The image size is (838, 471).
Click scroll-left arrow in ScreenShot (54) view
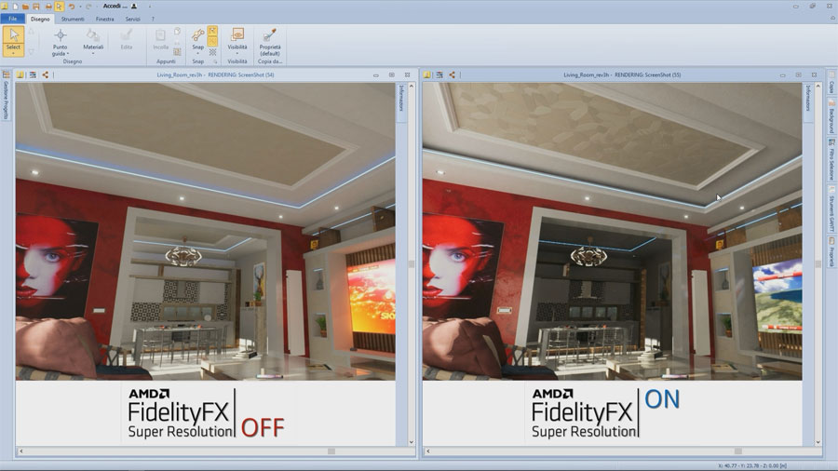20,451
